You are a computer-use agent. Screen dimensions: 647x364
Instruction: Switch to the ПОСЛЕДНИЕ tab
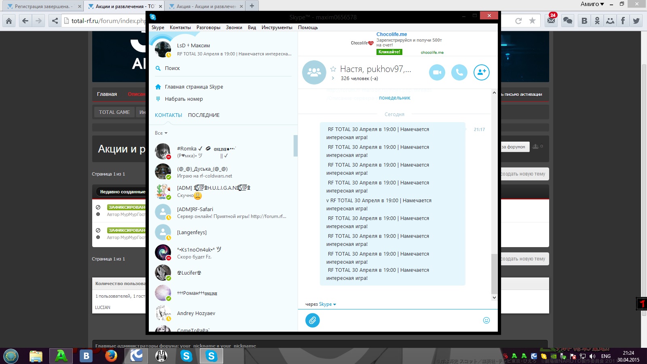(204, 115)
